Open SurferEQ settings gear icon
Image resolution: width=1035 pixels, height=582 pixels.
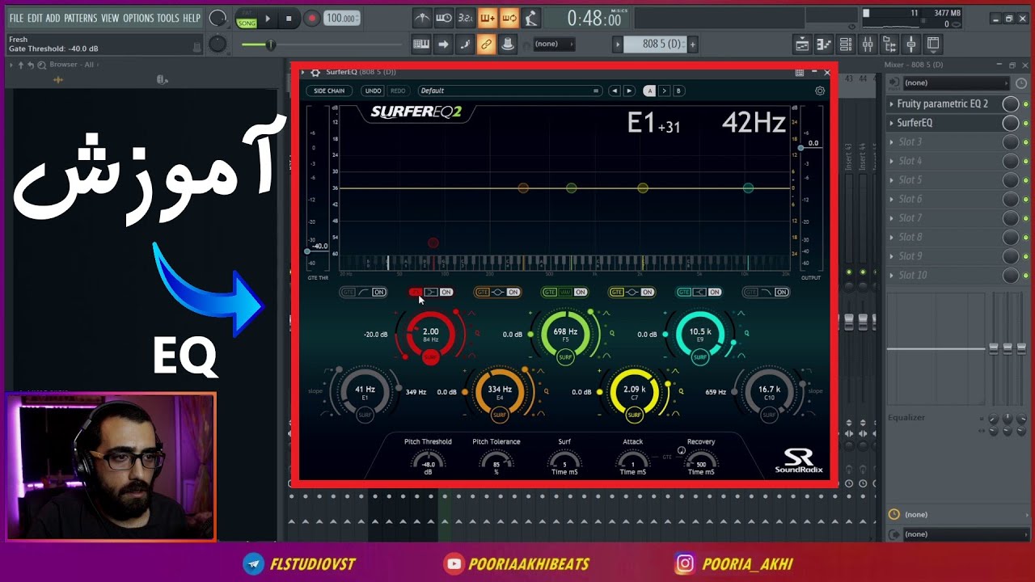820,91
